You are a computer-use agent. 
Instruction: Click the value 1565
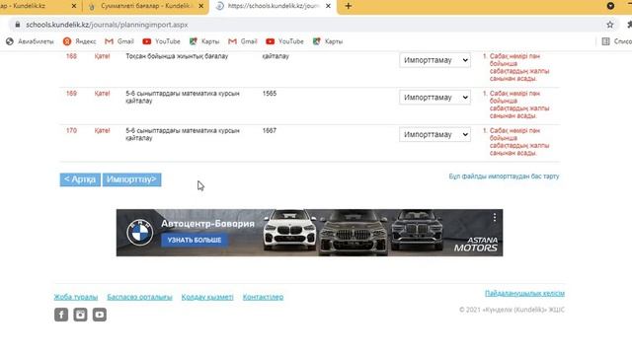(270, 94)
